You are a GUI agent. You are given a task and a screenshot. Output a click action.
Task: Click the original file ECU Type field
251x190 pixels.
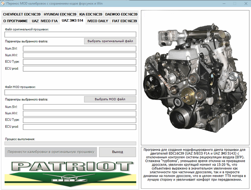(80, 62)
